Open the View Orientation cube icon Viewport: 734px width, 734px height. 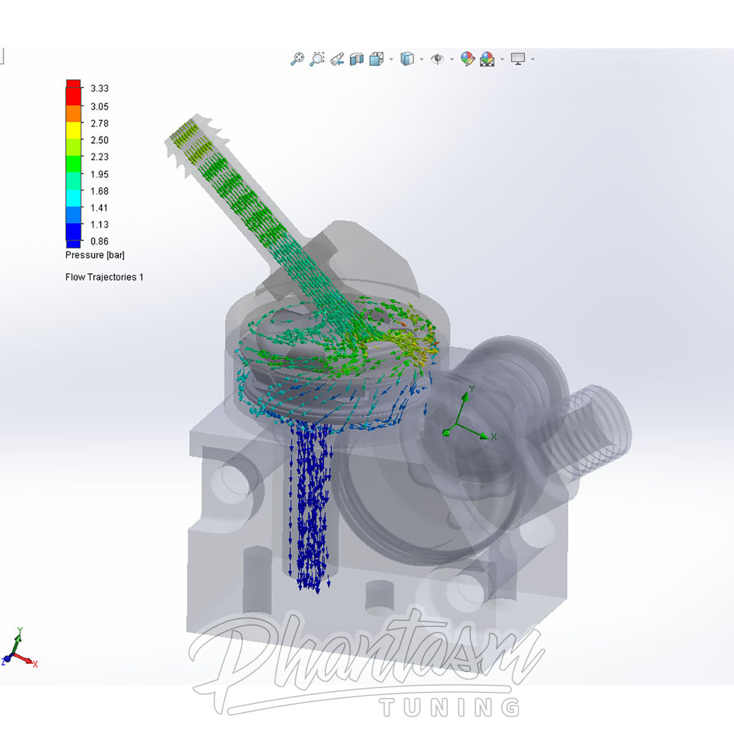(x=377, y=59)
